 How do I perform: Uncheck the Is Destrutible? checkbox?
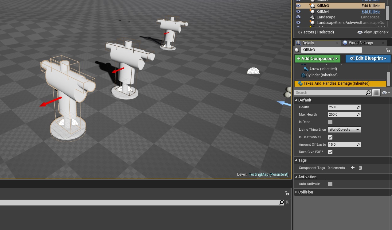pos(330,137)
